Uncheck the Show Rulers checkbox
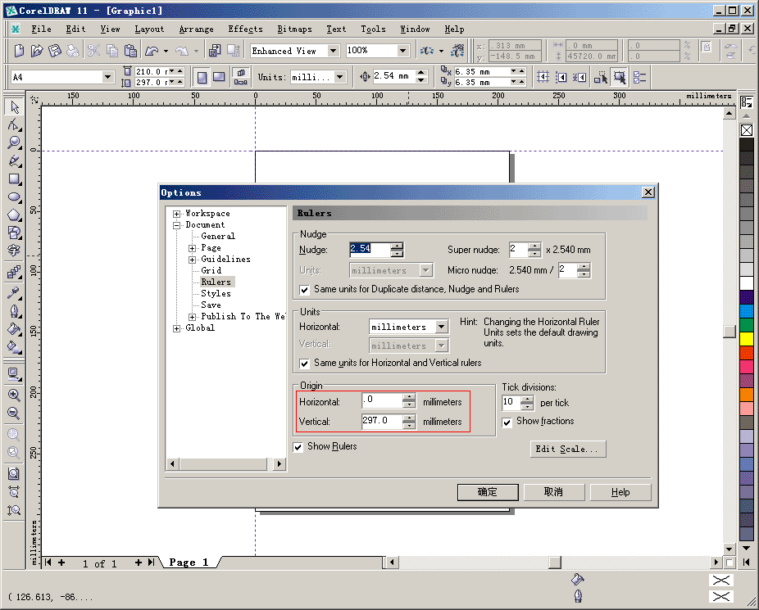 point(298,447)
